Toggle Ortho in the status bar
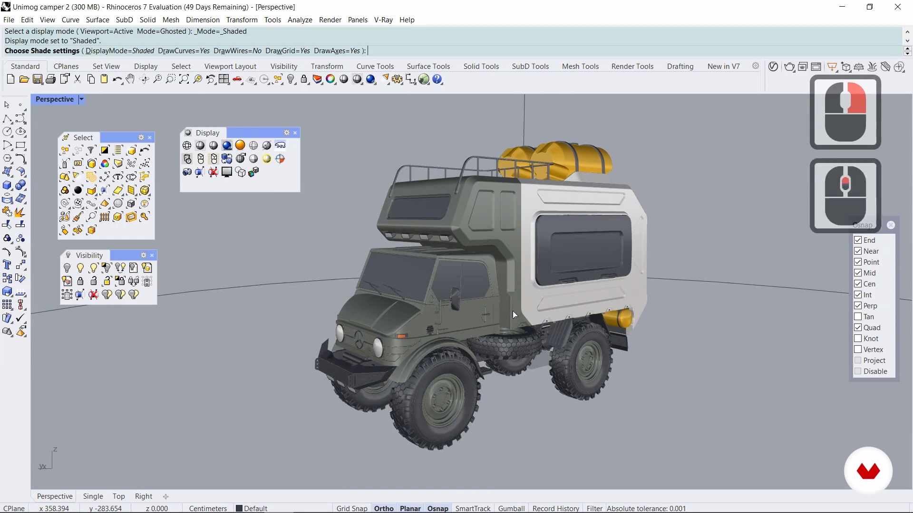The image size is (913, 513). pos(384,508)
